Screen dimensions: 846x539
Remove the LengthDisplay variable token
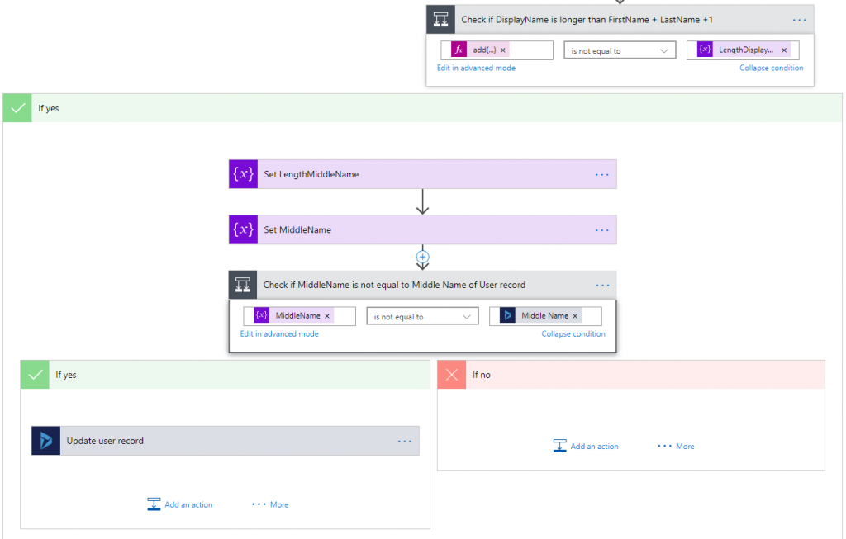pos(784,50)
